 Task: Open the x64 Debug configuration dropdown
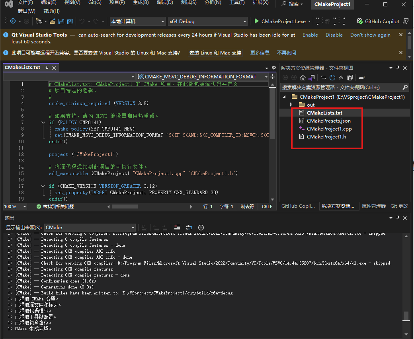208,21
